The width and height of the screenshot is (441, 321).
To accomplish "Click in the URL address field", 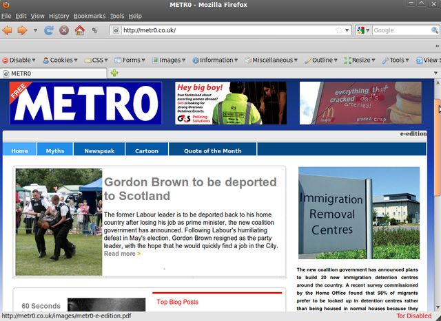I will 227,30.
